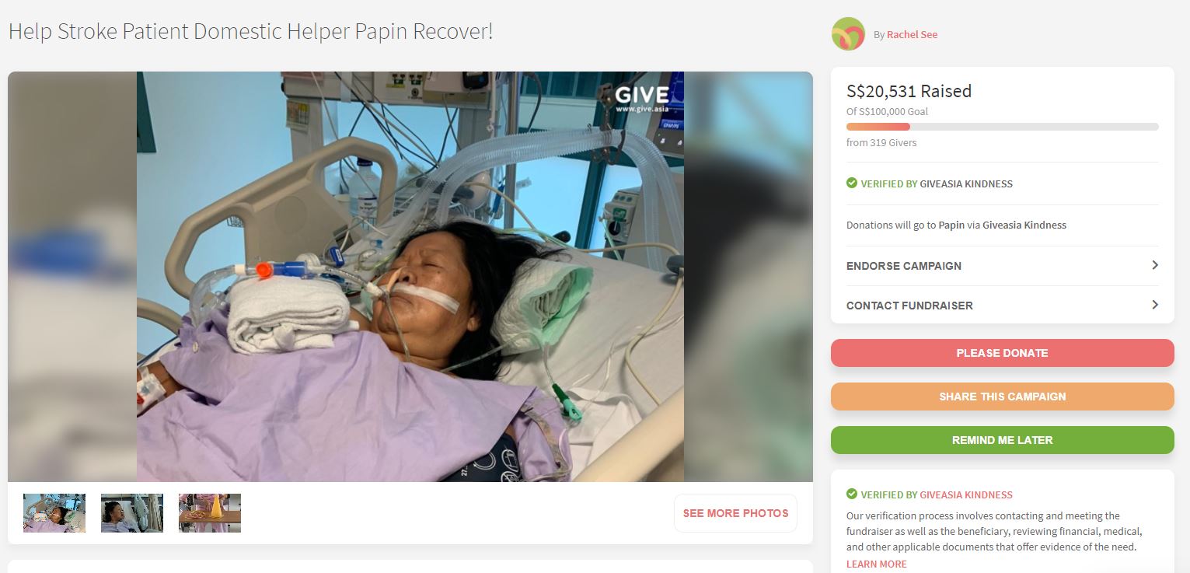1190x573 pixels.
Task: Click SHARE THIS CAMPAIGN button
Action: [x=1003, y=397]
